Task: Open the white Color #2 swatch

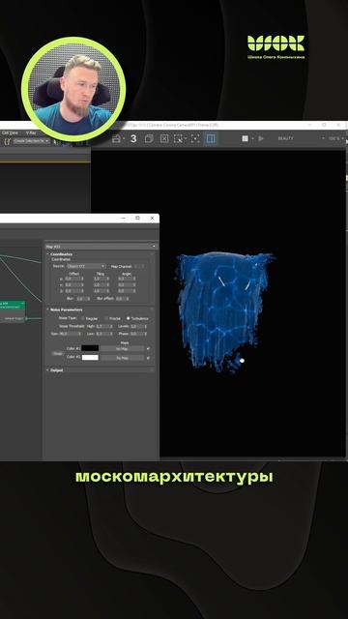Action: click(90, 357)
